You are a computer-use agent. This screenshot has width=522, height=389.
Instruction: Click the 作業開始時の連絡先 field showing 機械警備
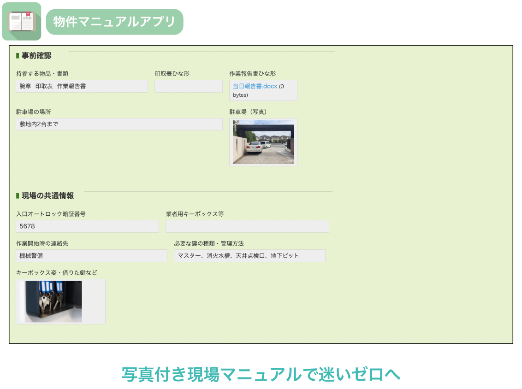click(91, 256)
